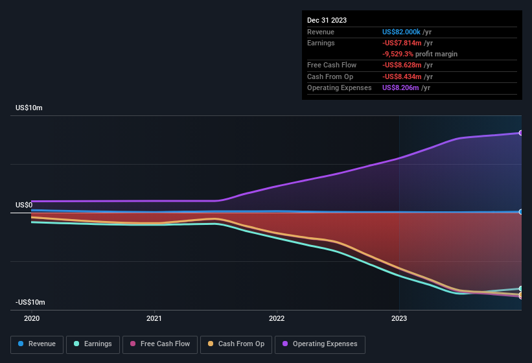The height and width of the screenshot is (363, 532).
Task: Toggle the Free Cash Flow legend button
Action: pyautogui.click(x=160, y=344)
